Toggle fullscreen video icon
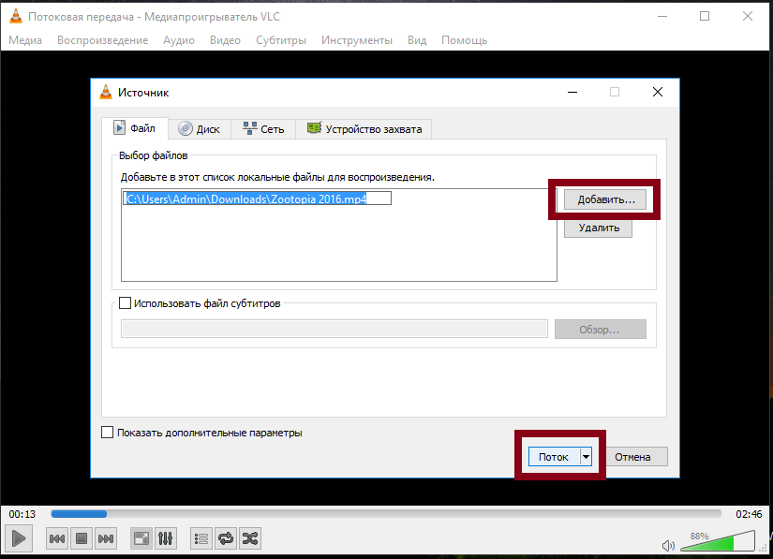Screen dimensions: 773x559 coord(141,538)
